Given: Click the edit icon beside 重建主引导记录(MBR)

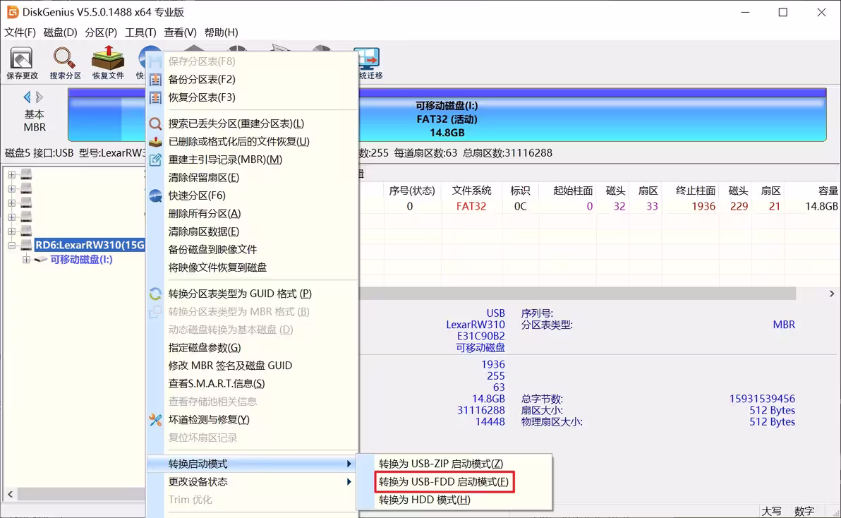Looking at the screenshot, I should click(155, 159).
